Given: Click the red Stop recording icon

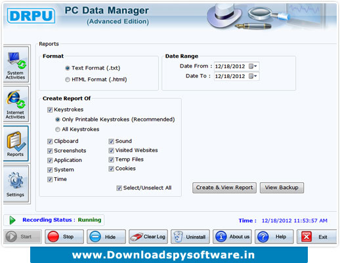Looking at the screenshot, I should (x=53, y=237).
